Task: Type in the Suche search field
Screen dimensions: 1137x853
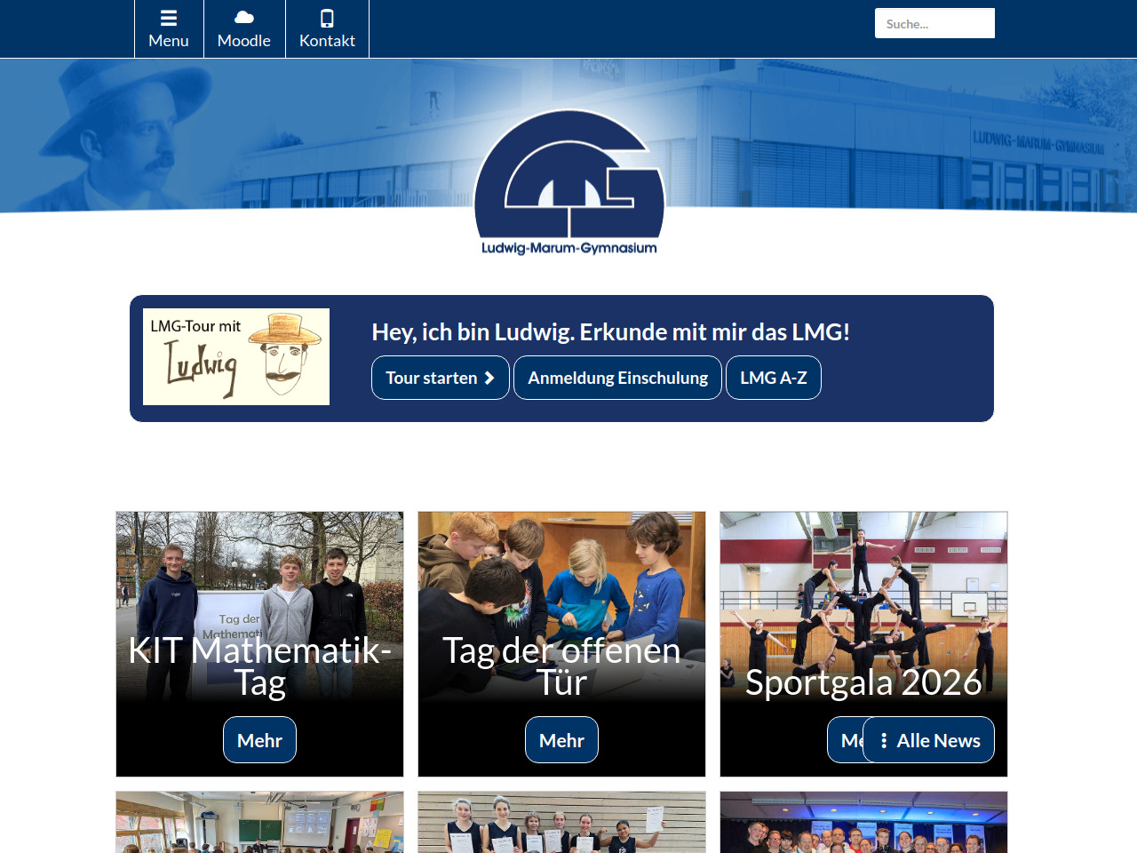Action: pos(934,24)
